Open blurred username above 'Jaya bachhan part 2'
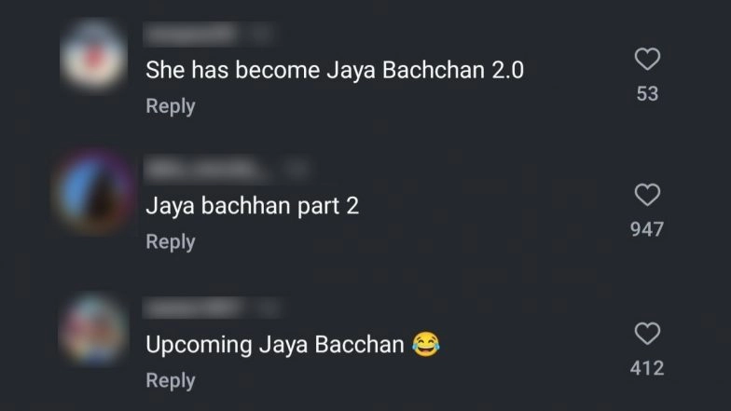731x411 pixels. pyautogui.click(x=205, y=170)
